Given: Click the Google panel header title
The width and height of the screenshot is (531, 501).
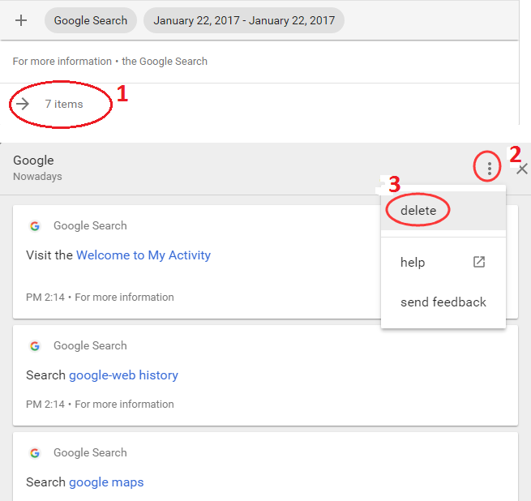Looking at the screenshot, I should (x=33, y=161).
